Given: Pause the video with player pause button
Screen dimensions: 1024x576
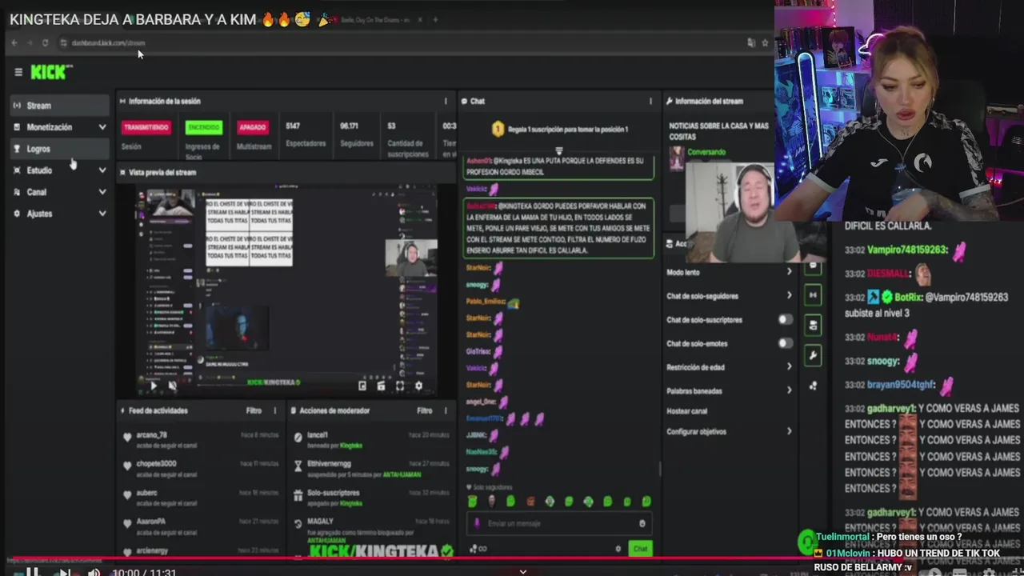Looking at the screenshot, I should tap(32, 571).
